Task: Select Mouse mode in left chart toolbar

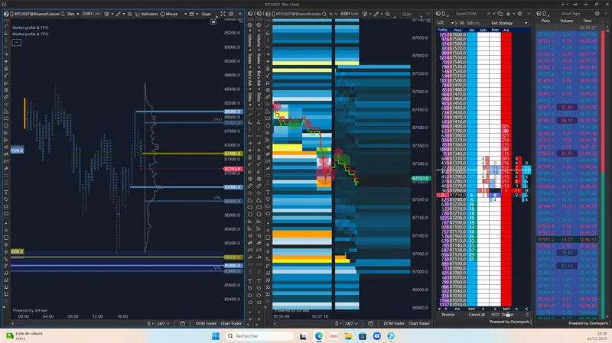Action: 168,14
